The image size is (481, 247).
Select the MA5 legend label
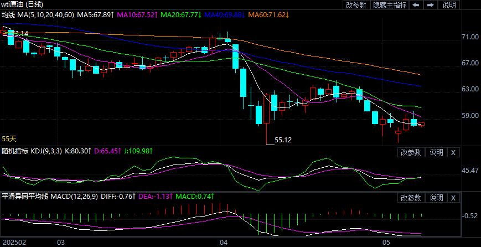point(95,14)
